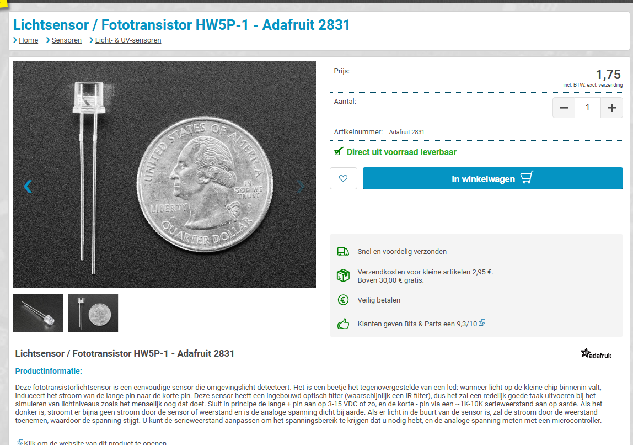633x445 pixels.
Task: Go to Home breadcrumb link
Action: click(x=28, y=40)
